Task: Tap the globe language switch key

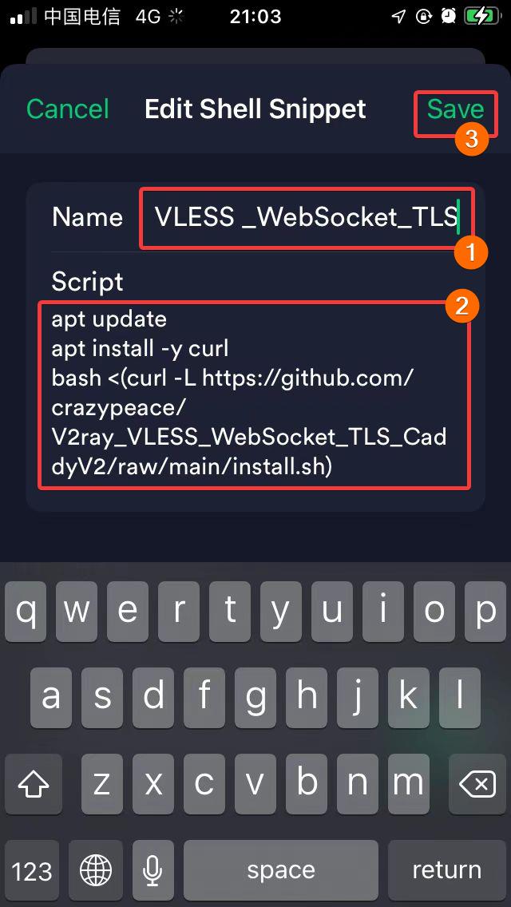Action: pos(96,869)
